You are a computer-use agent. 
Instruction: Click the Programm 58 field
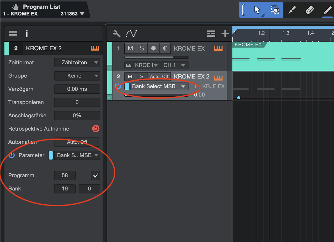coord(65,176)
